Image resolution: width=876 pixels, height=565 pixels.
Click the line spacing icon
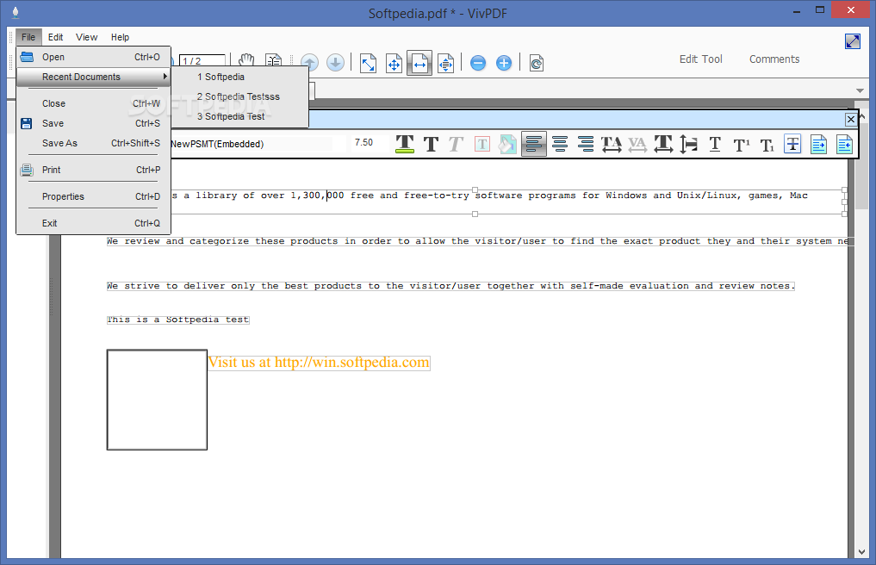[x=689, y=144]
